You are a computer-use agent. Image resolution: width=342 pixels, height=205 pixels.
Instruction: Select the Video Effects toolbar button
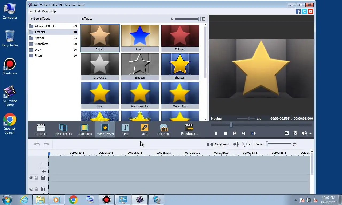105,130
